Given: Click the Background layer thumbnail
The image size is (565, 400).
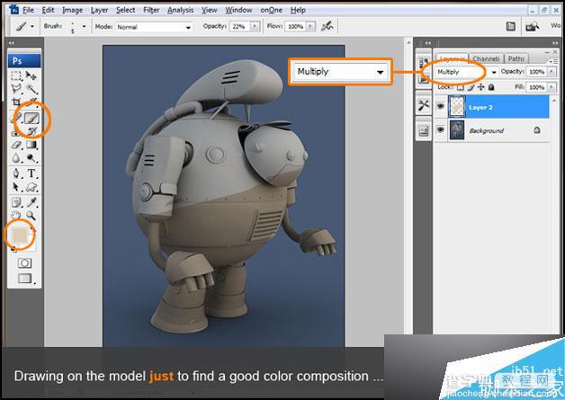Looking at the screenshot, I should pyautogui.click(x=457, y=130).
